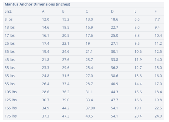Select the 27.6 cell in the 45 lbs row

click(x=66, y=60)
